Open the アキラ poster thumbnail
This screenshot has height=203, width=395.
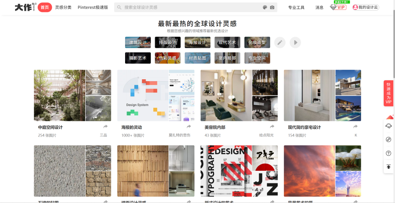[265, 158]
